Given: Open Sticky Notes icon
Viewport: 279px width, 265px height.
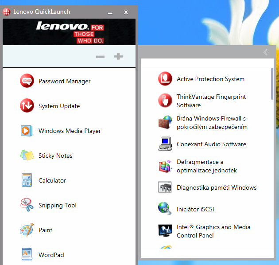Looking at the screenshot, I should (x=27, y=155).
